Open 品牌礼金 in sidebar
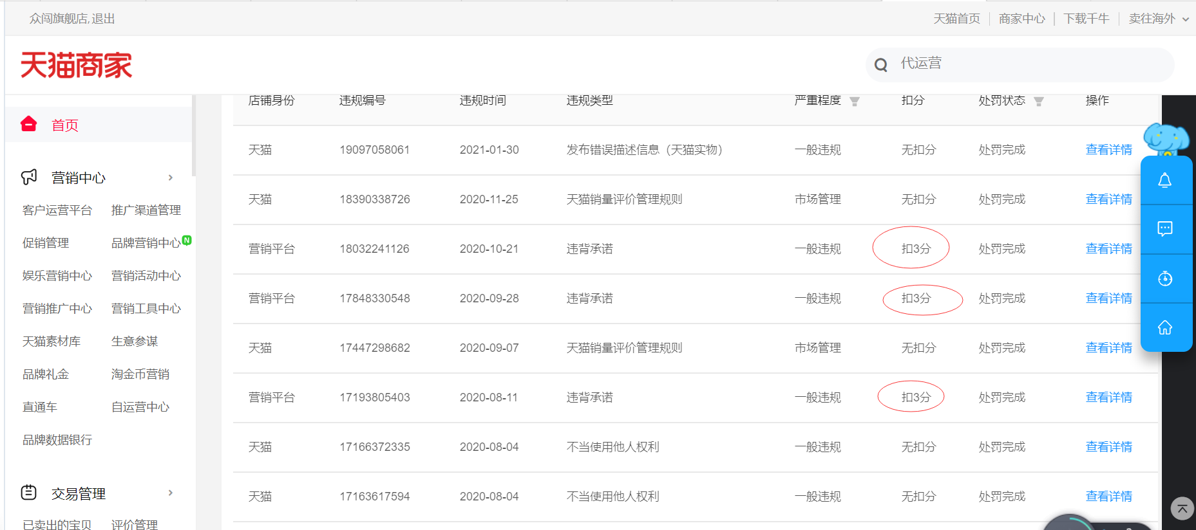1196x530 pixels. (x=46, y=374)
